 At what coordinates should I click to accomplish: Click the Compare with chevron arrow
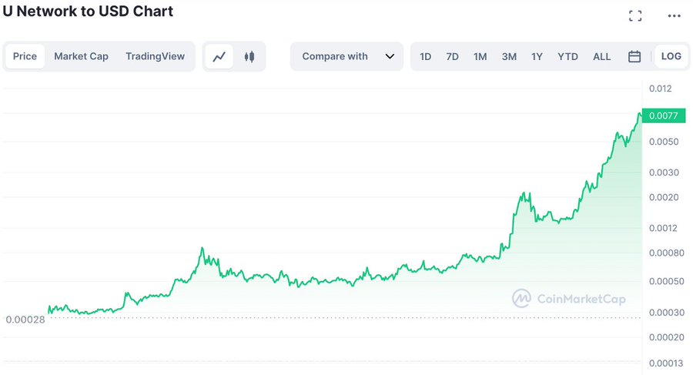tap(390, 57)
